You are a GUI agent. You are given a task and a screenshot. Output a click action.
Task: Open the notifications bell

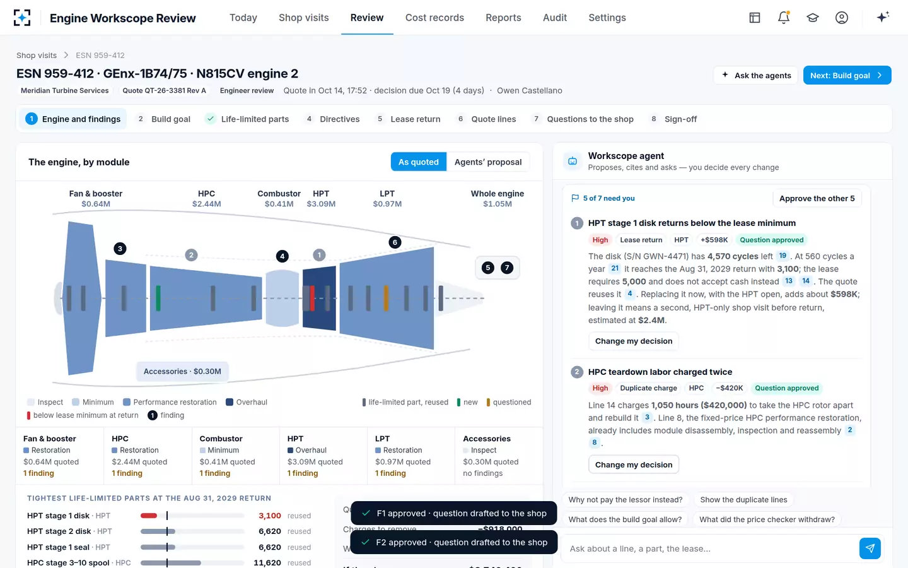(x=784, y=18)
